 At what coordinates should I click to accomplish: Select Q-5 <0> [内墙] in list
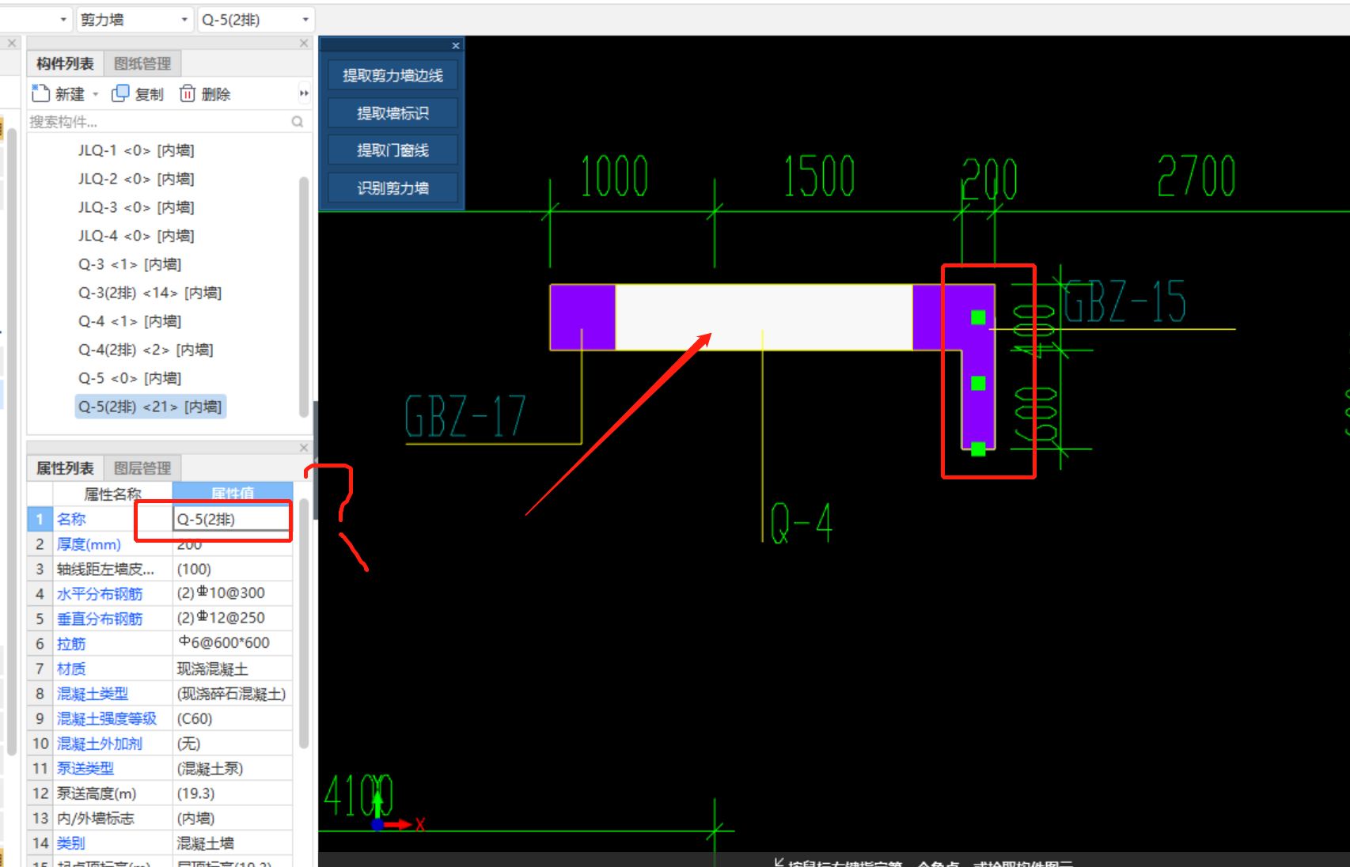[x=130, y=378]
